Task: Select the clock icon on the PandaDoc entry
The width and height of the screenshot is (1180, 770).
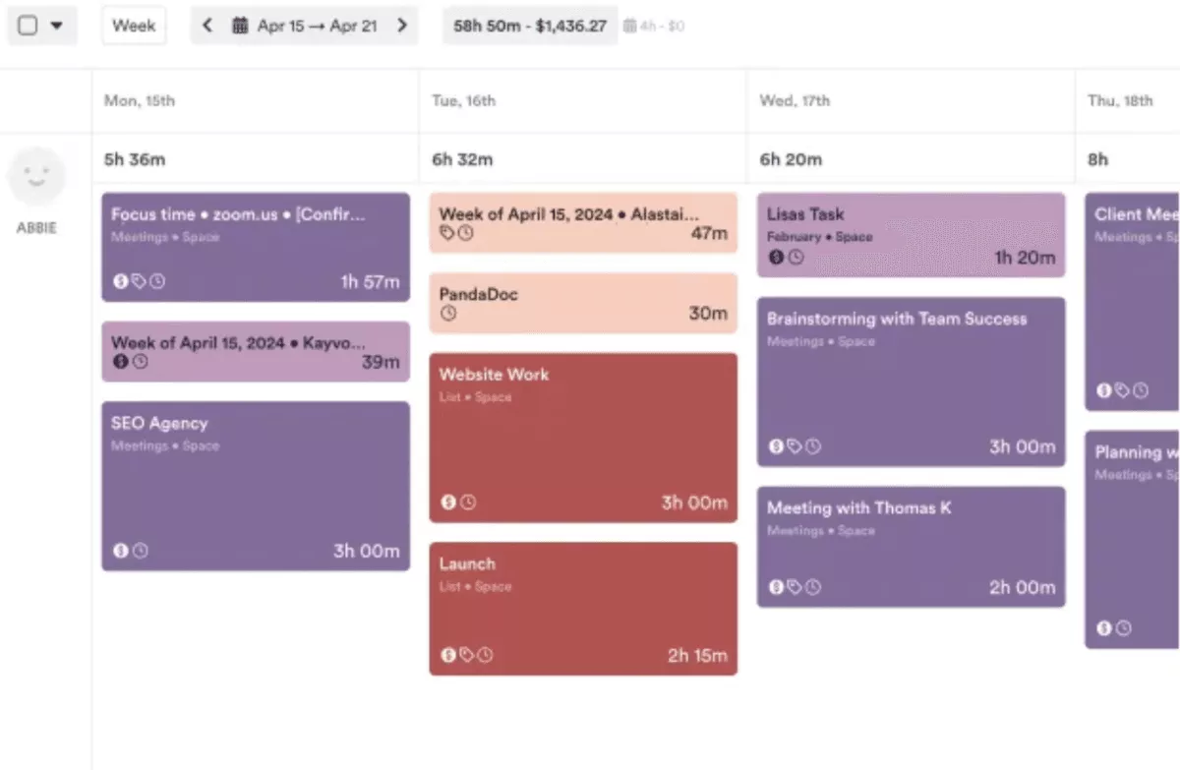Action: click(x=448, y=311)
